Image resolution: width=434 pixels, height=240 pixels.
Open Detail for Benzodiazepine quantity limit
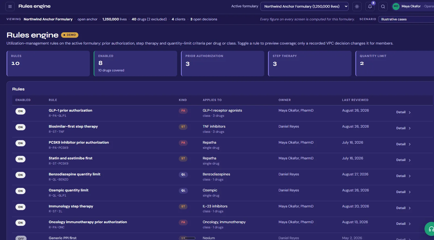pos(403,176)
